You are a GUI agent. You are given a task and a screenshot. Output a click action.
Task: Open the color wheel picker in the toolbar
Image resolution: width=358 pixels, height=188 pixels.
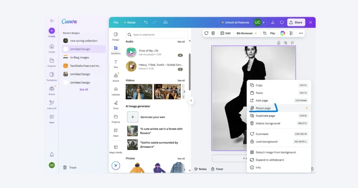point(282,33)
